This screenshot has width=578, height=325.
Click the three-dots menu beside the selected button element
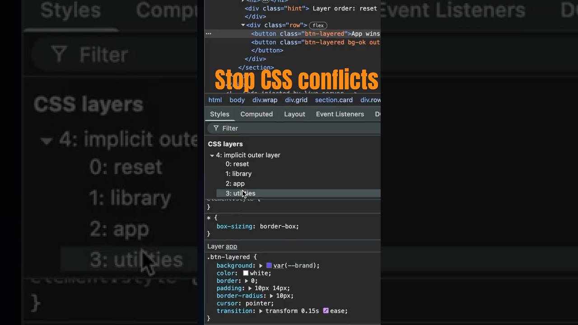click(208, 34)
